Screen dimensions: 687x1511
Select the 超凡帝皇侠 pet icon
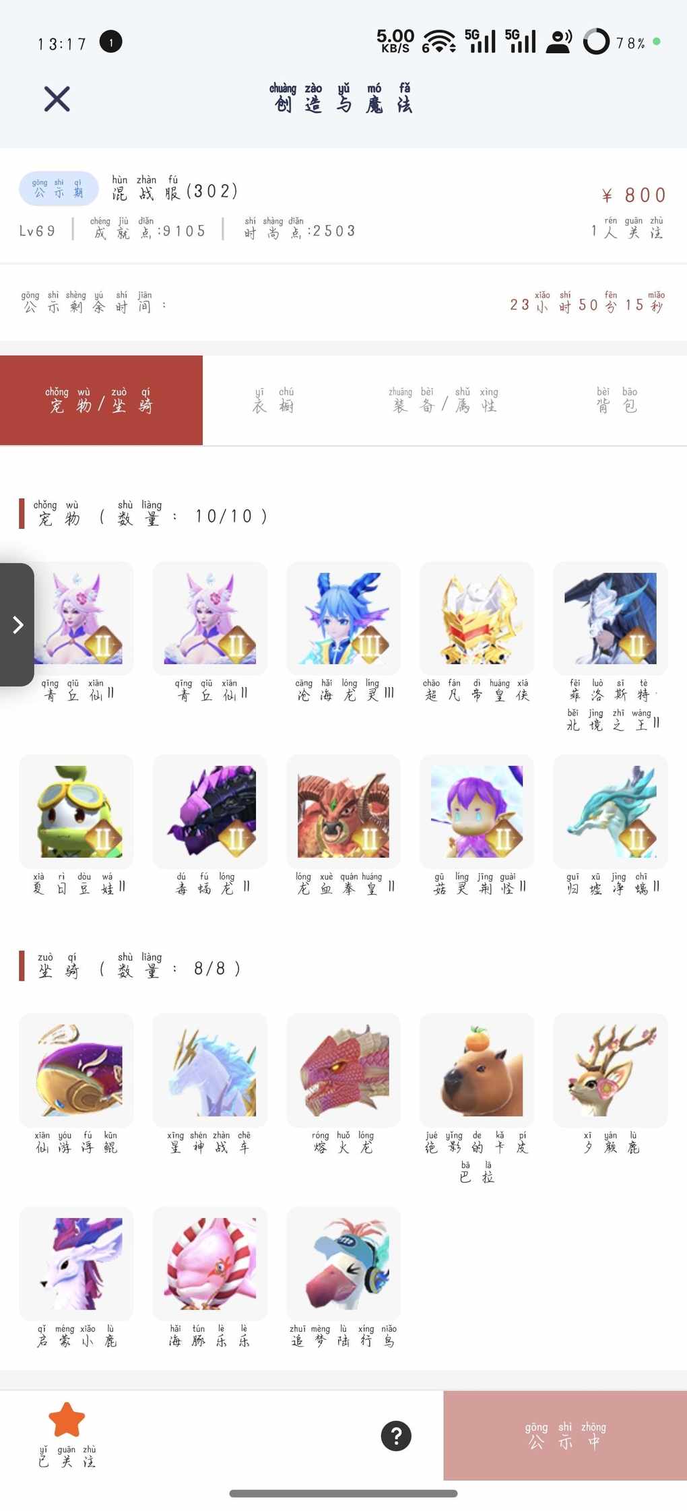477,618
